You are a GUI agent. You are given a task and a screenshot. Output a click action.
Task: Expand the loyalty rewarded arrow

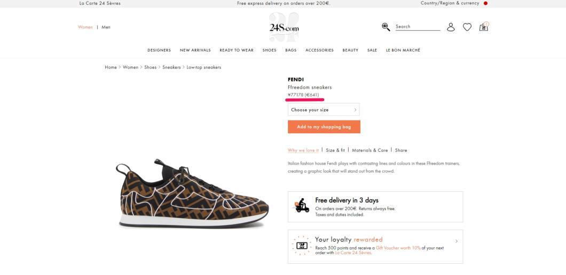pos(456,241)
